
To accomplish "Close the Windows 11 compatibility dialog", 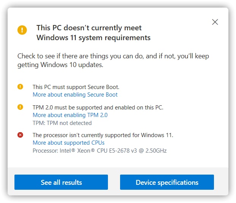I will point(215,22).
